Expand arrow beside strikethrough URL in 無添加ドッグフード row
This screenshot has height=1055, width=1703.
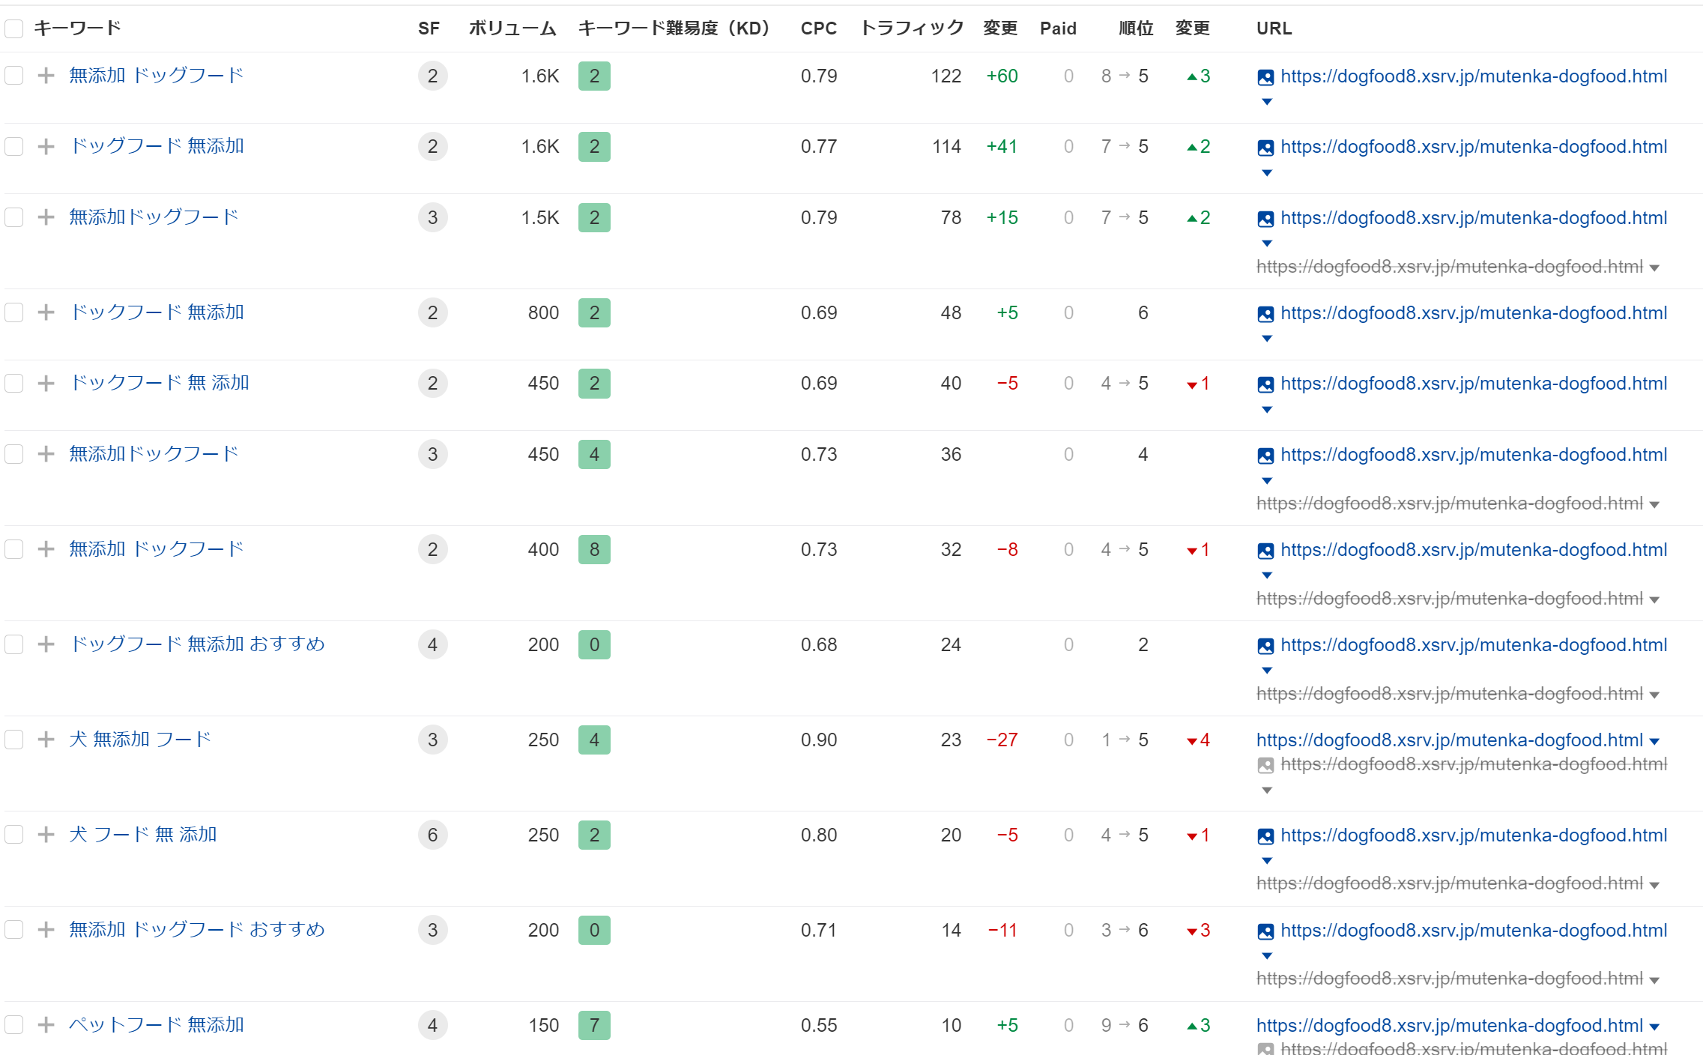pyautogui.click(x=1654, y=268)
